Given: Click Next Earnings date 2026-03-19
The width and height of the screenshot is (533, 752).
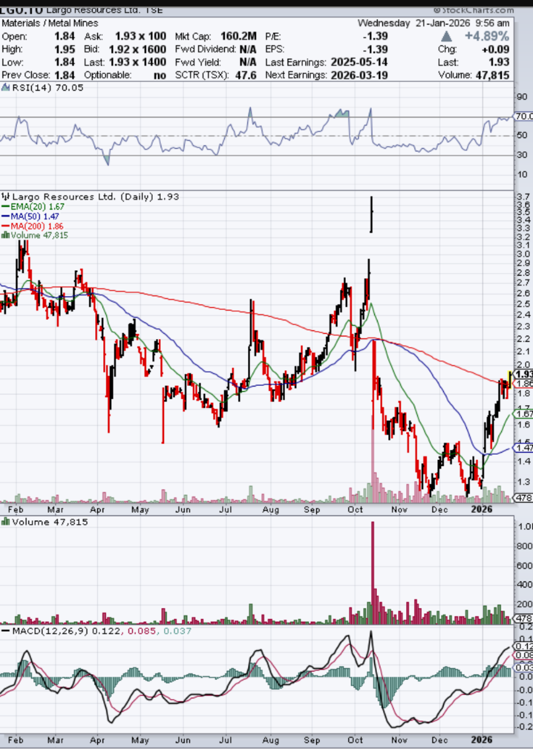Looking at the screenshot, I should pyautogui.click(x=359, y=75).
